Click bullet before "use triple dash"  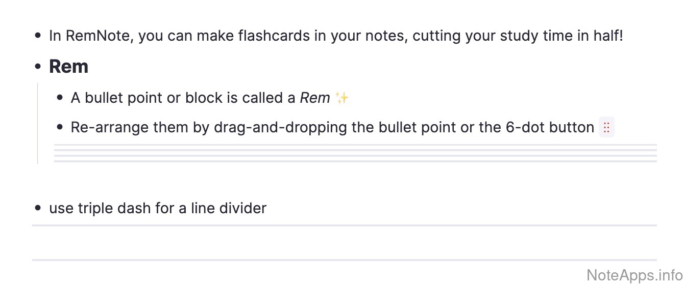[x=38, y=208]
